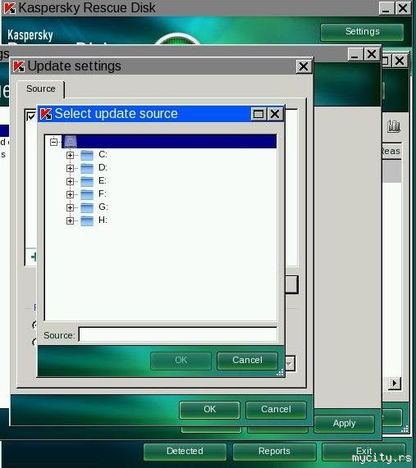The width and height of the screenshot is (416, 468).
Task: Open the dropdown arrow behind the dialog
Action: 290,363
